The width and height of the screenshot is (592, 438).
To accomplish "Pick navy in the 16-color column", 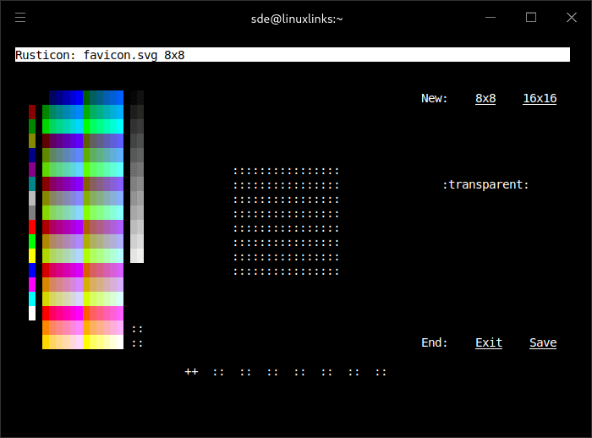I will [x=32, y=156].
